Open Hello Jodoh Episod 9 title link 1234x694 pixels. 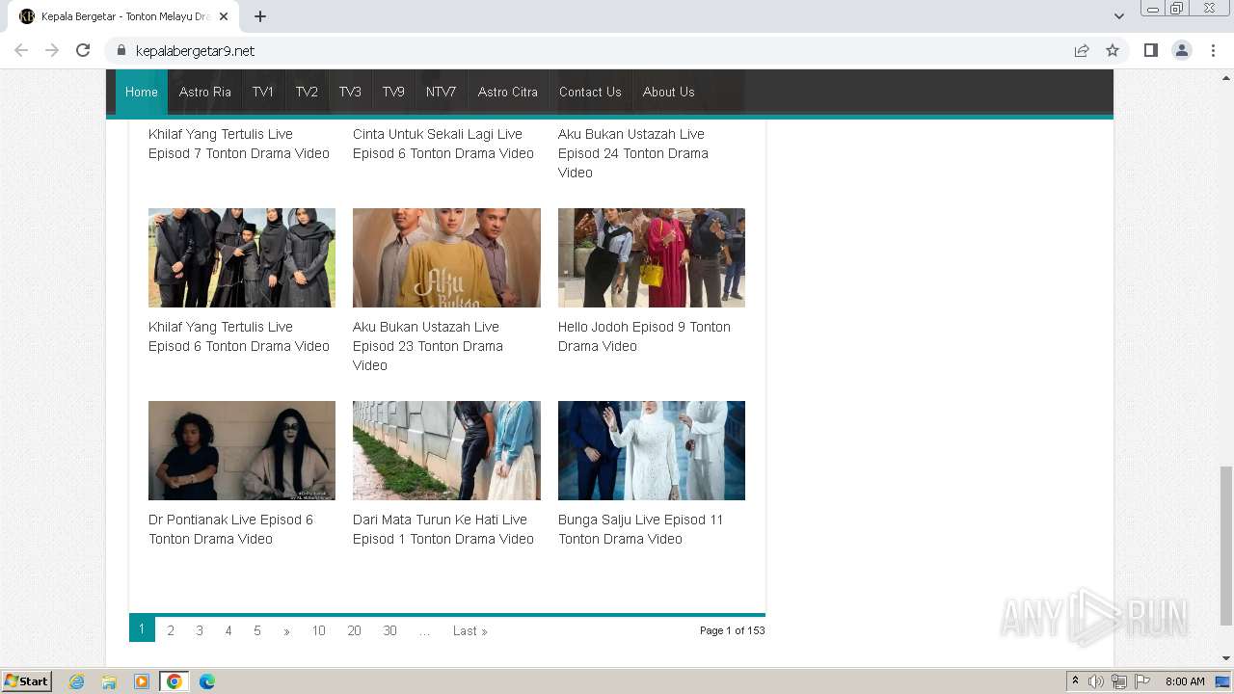pyautogui.click(x=644, y=336)
